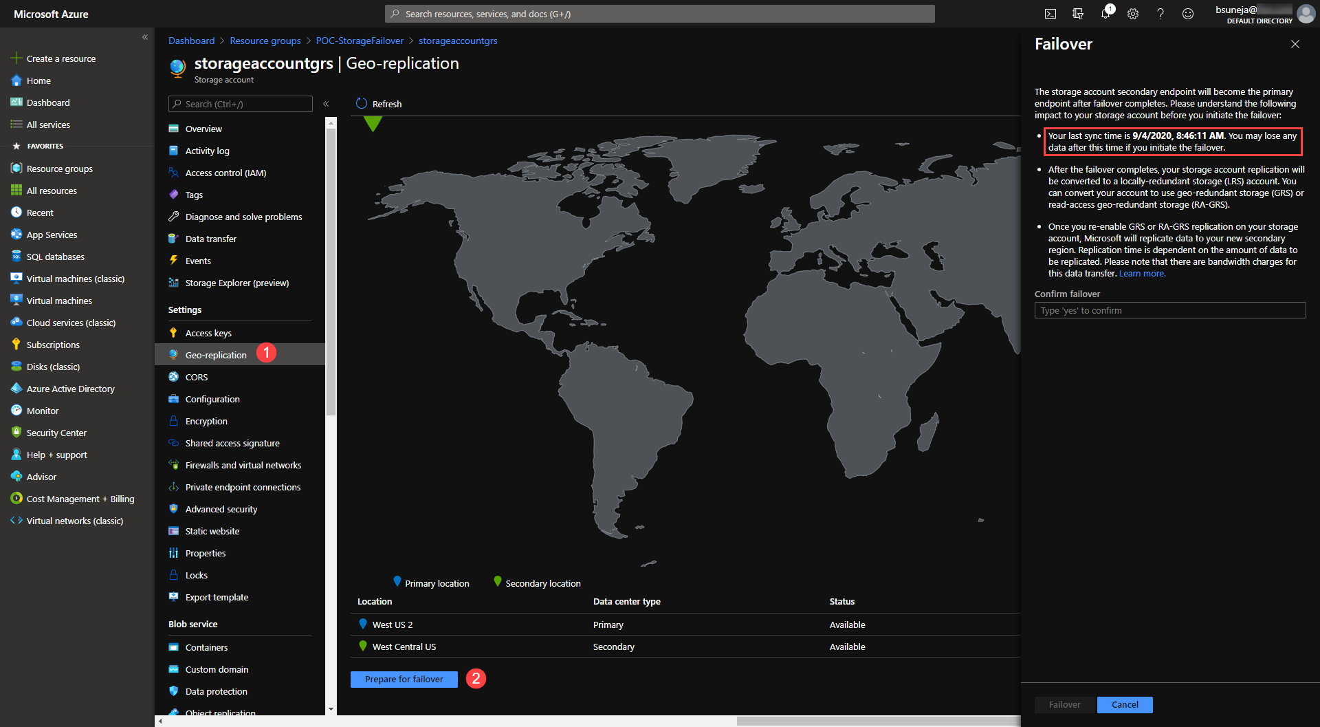Viewport: 1320px width, 727px height.
Task: Click storageaccountgrs breadcrumb link
Action: (x=458, y=41)
